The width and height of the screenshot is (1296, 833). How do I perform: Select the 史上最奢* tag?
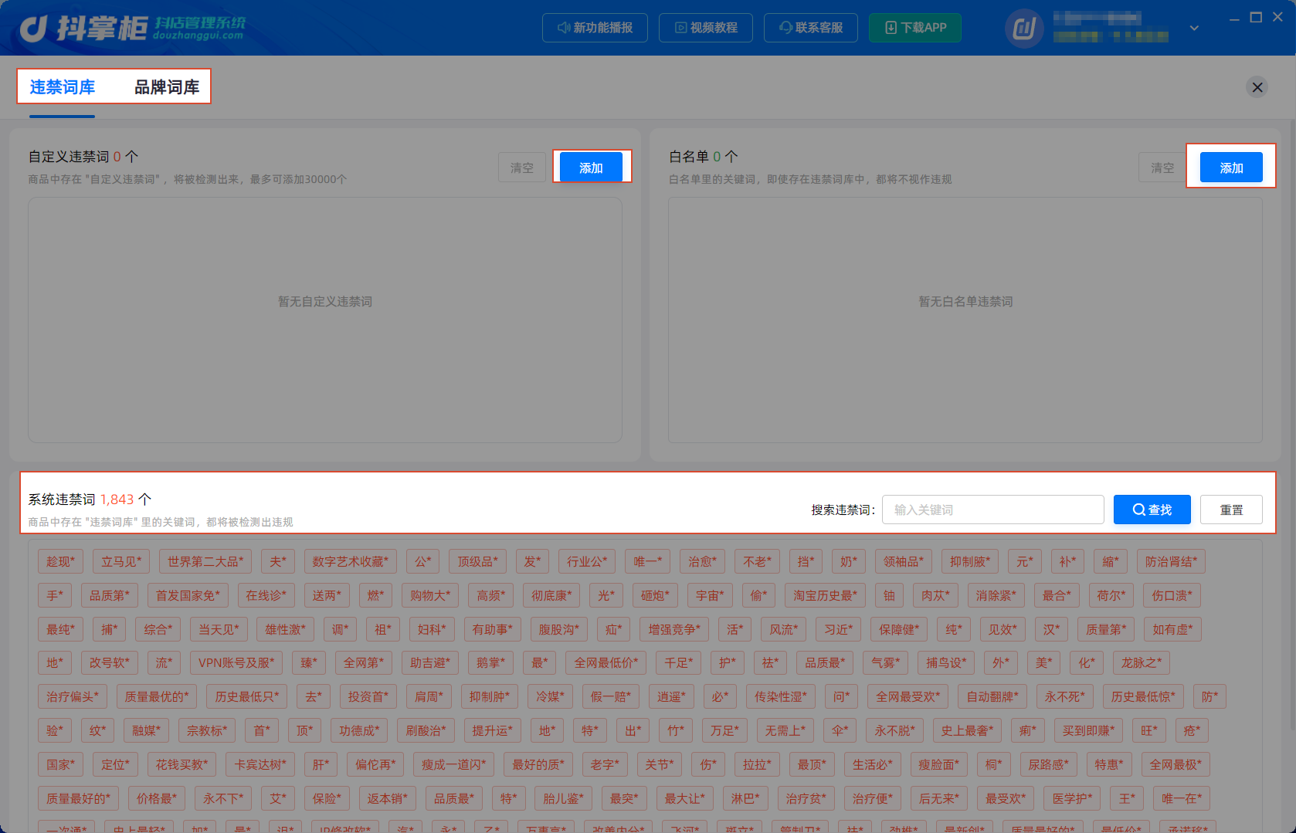coord(967,731)
